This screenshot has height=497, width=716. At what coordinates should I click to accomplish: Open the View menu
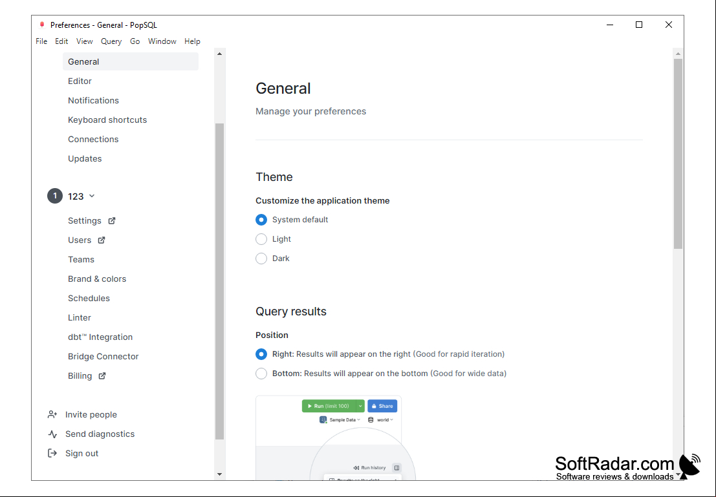(85, 41)
